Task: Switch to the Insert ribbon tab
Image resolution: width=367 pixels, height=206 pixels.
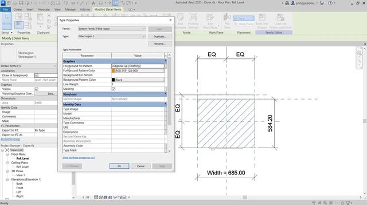Action: point(30,10)
